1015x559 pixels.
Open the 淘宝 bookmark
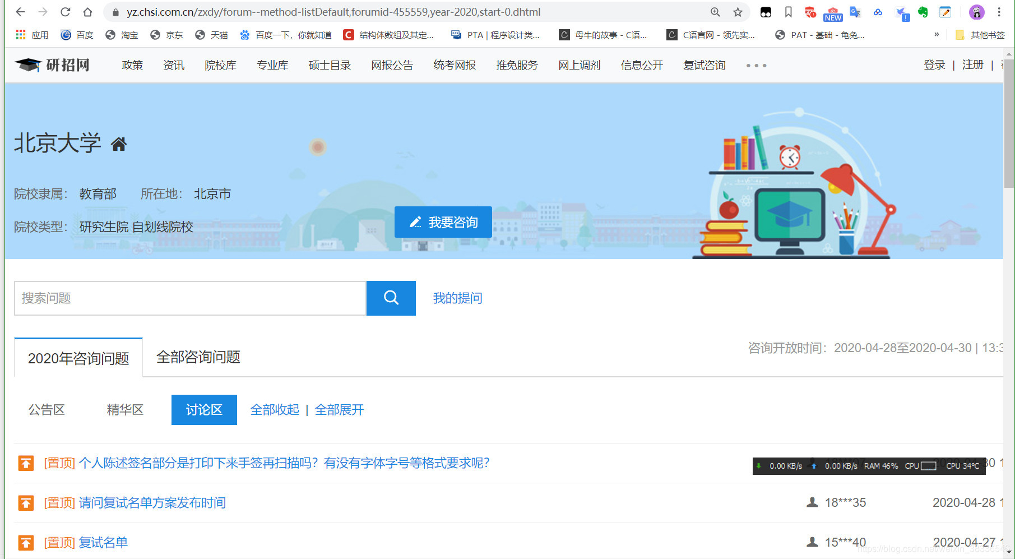pos(122,35)
